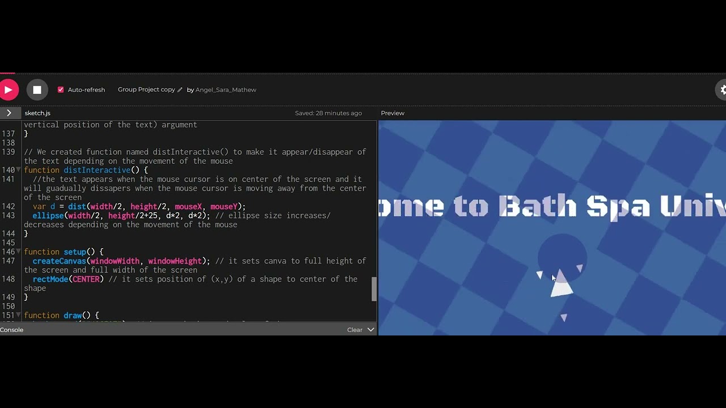Collapse the console panel chevron
The image size is (726, 408).
(371, 329)
